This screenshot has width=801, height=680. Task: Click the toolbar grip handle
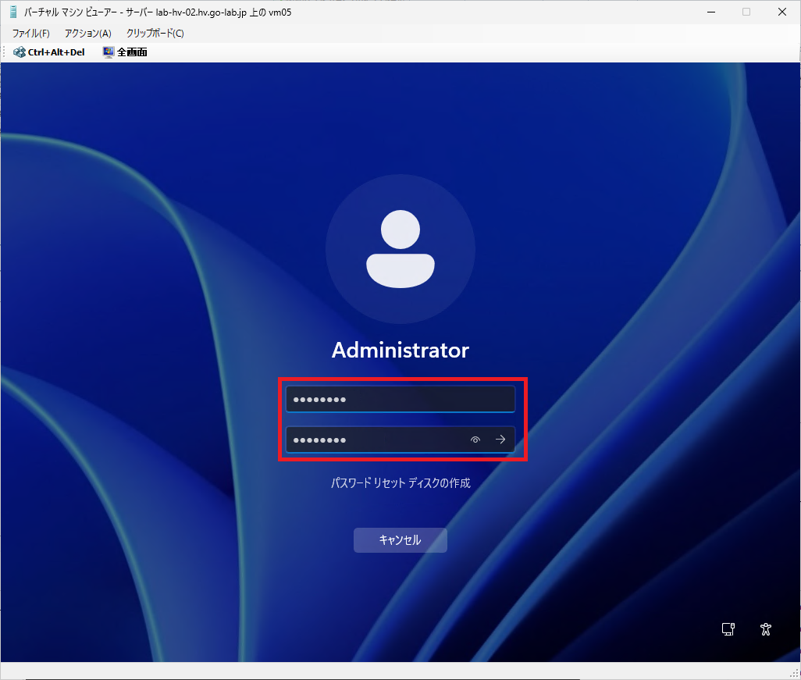coord(5,52)
